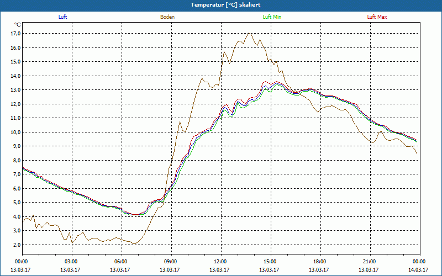Click the blue Luft legend label
This screenshot has height=276, width=442.
62,17
